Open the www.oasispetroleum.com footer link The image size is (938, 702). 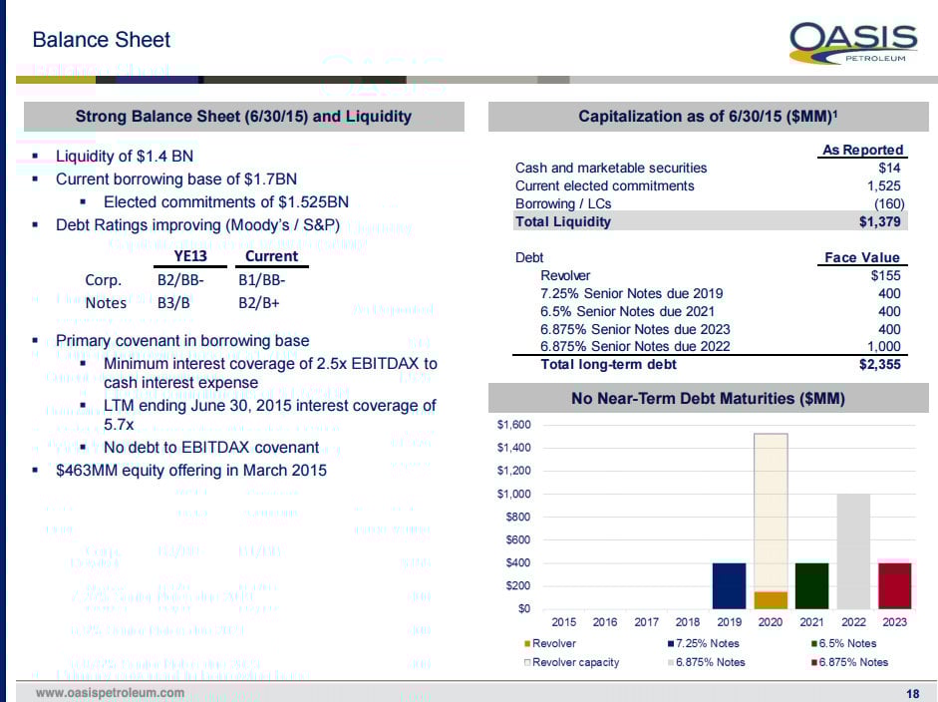pyautogui.click(x=111, y=693)
